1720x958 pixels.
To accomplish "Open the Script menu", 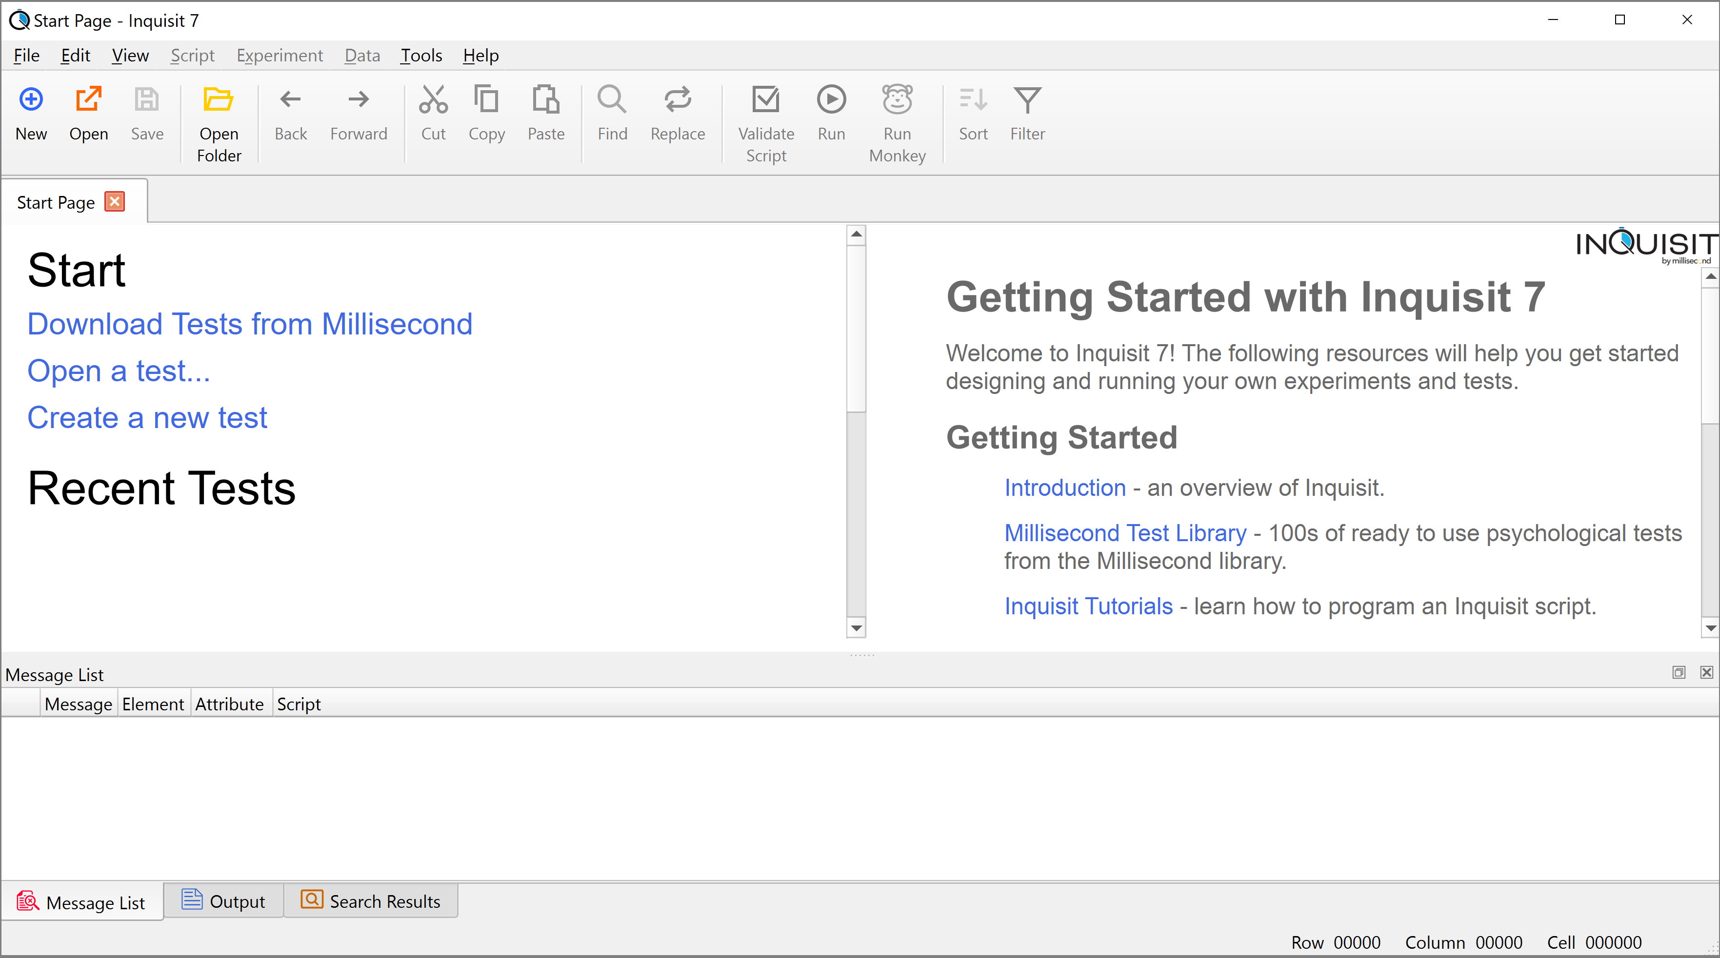I will click(192, 56).
